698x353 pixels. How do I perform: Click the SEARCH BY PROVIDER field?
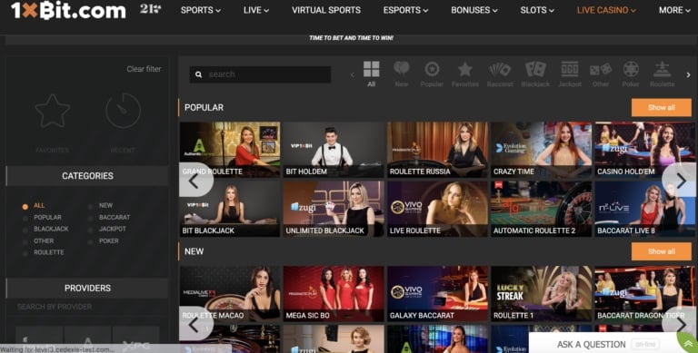coord(87,307)
